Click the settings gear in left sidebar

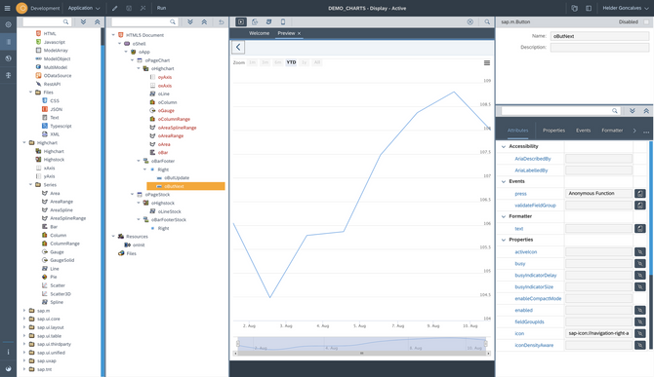(8, 24)
